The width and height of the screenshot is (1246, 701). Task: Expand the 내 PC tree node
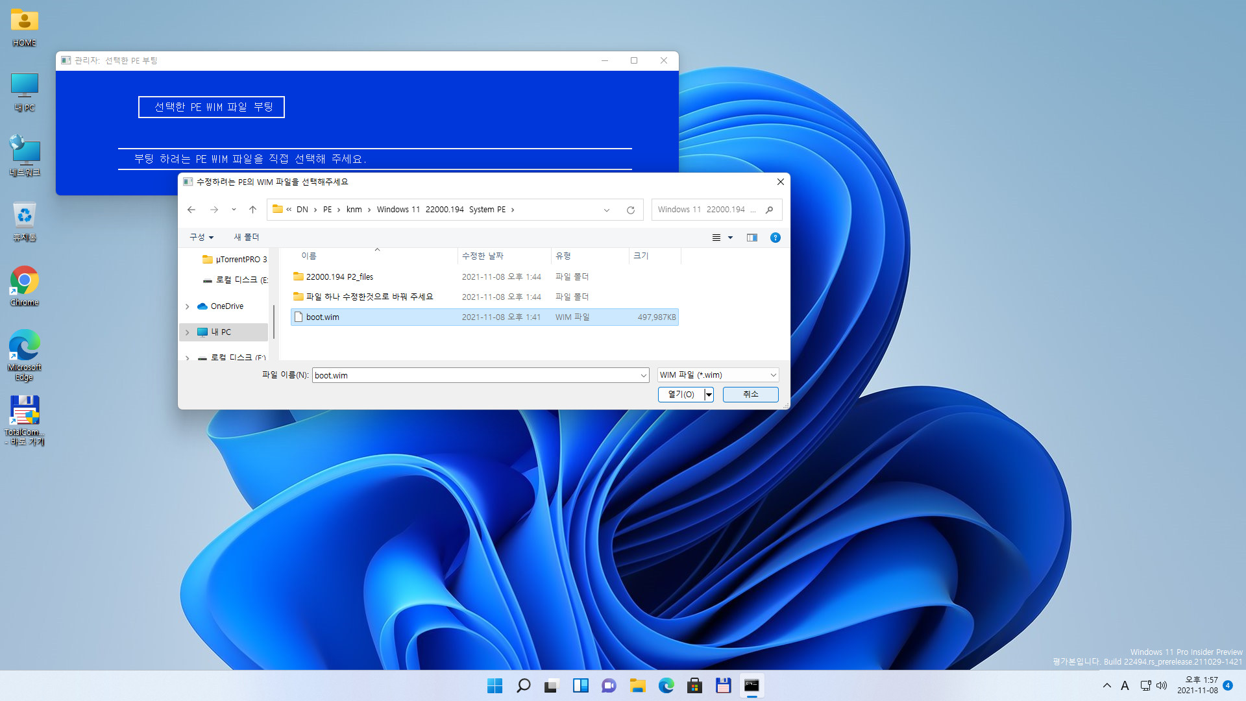(188, 332)
